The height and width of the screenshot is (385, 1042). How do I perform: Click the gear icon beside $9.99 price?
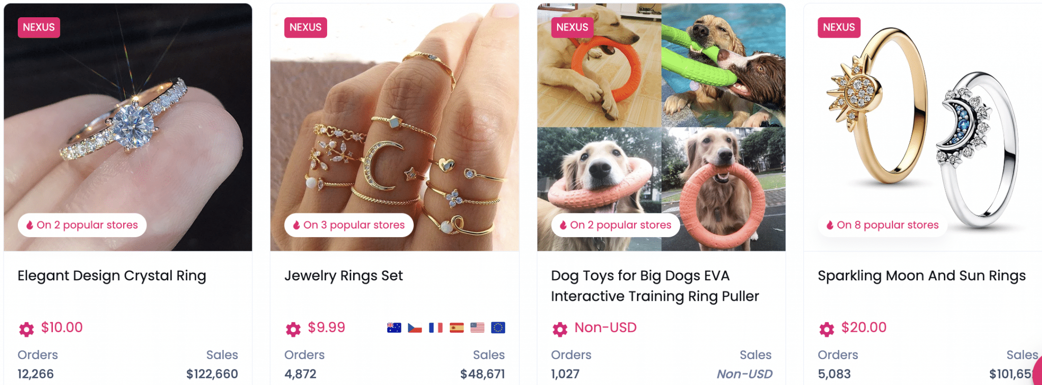coord(293,329)
